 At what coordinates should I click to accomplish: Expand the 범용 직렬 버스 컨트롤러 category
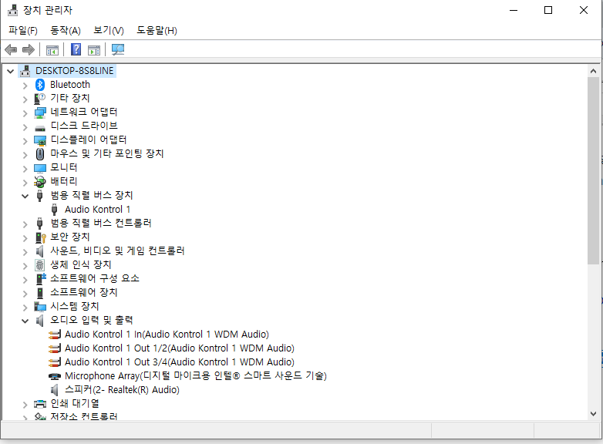(25, 224)
